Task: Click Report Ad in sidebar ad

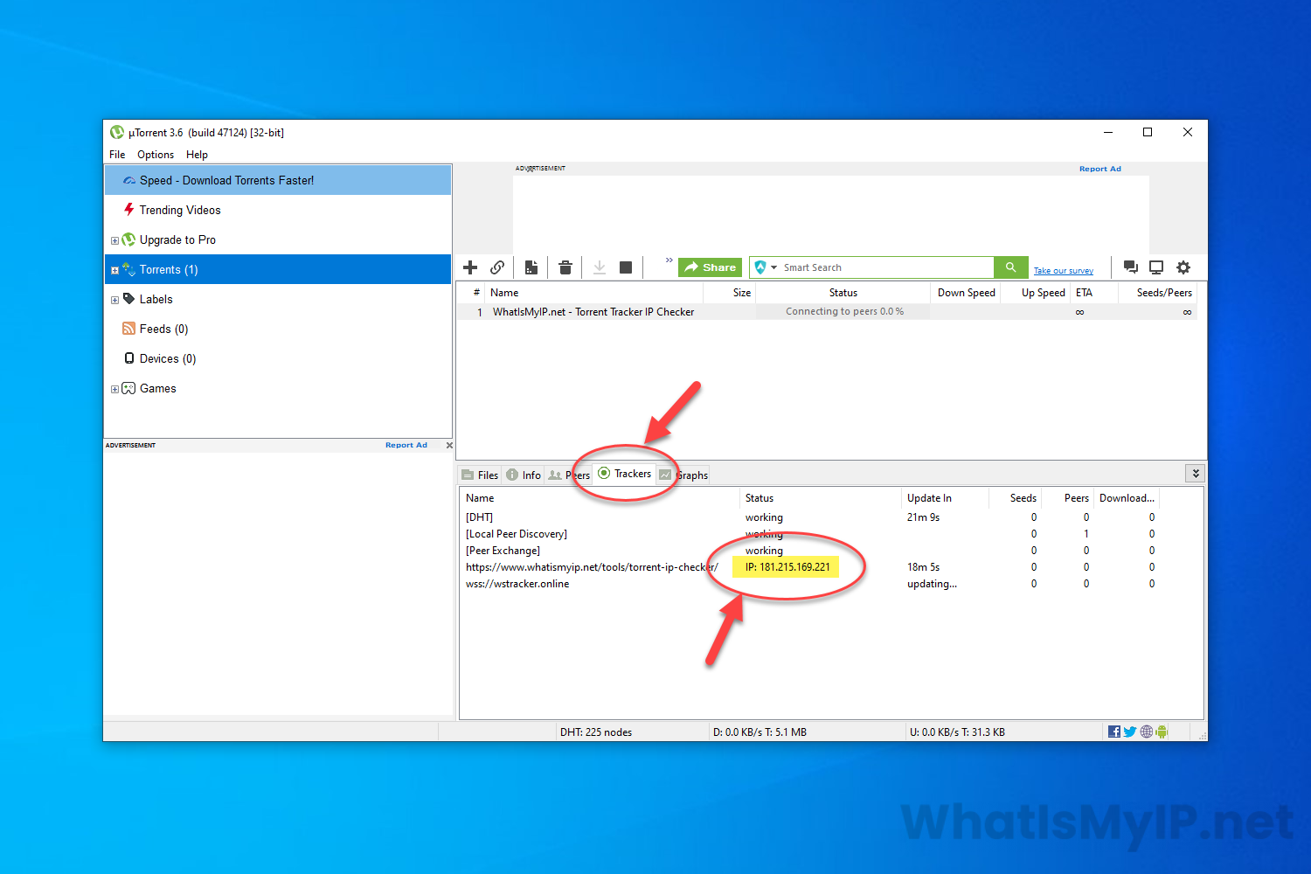Action: pyautogui.click(x=406, y=446)
